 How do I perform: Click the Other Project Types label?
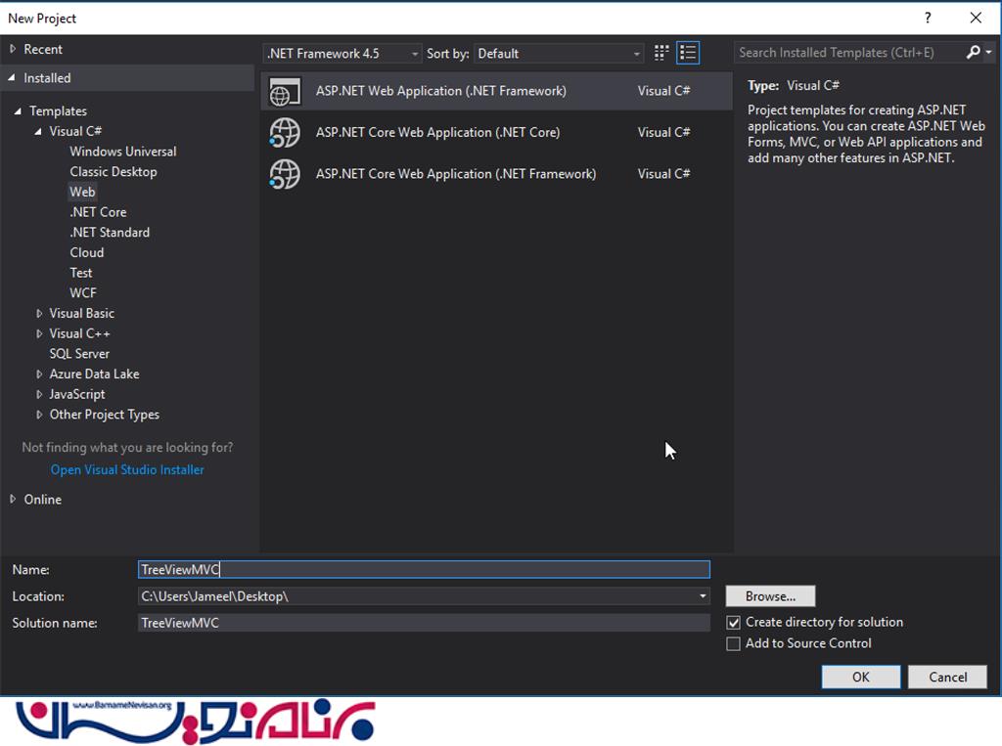click(104, 416)
